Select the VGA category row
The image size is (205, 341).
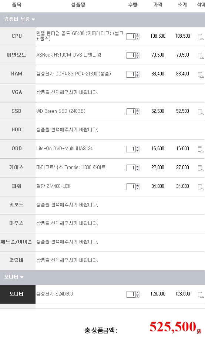102,92
